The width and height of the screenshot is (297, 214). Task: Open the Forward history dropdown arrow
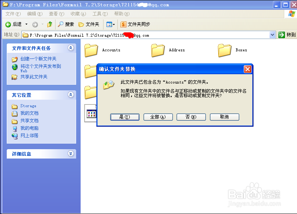42,24
